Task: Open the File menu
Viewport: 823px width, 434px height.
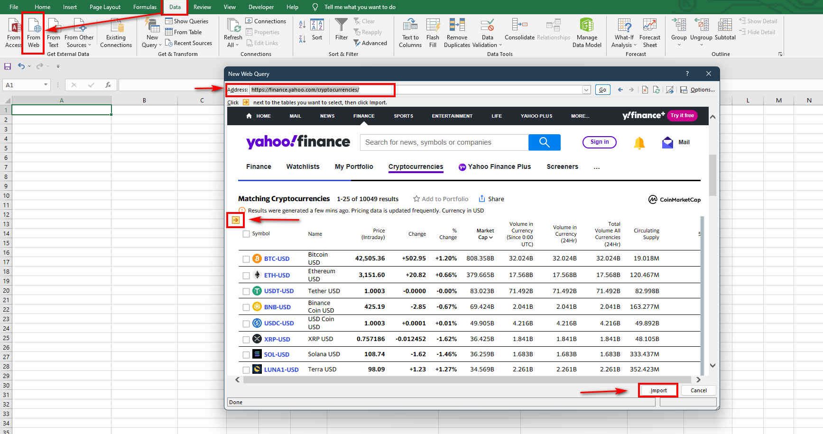Action: pyautogui.click(x=14, y=7)
